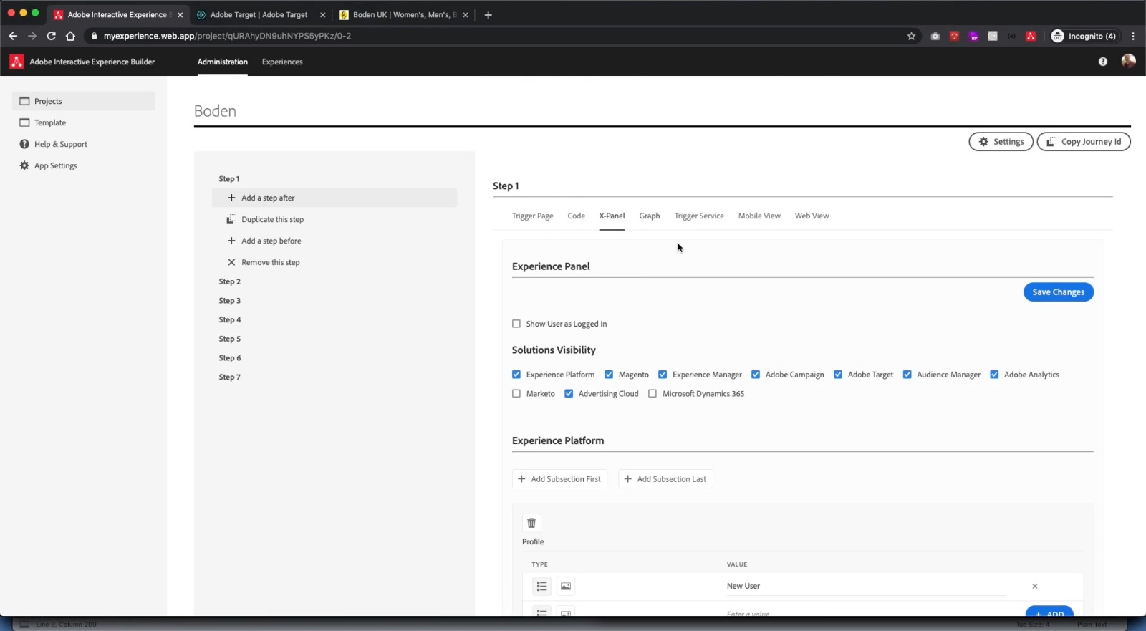Go back to previous page
The height and width of the screenshot is (631, 1146).
[13, 36]
